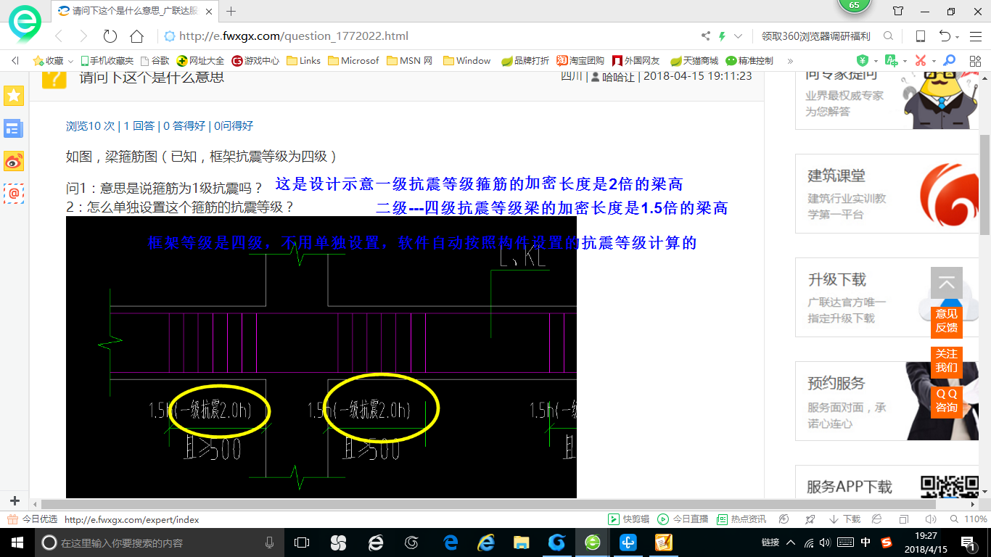991x557 pixels.
Task: Click the 110% zoom level control
Action: coord(969,519)
